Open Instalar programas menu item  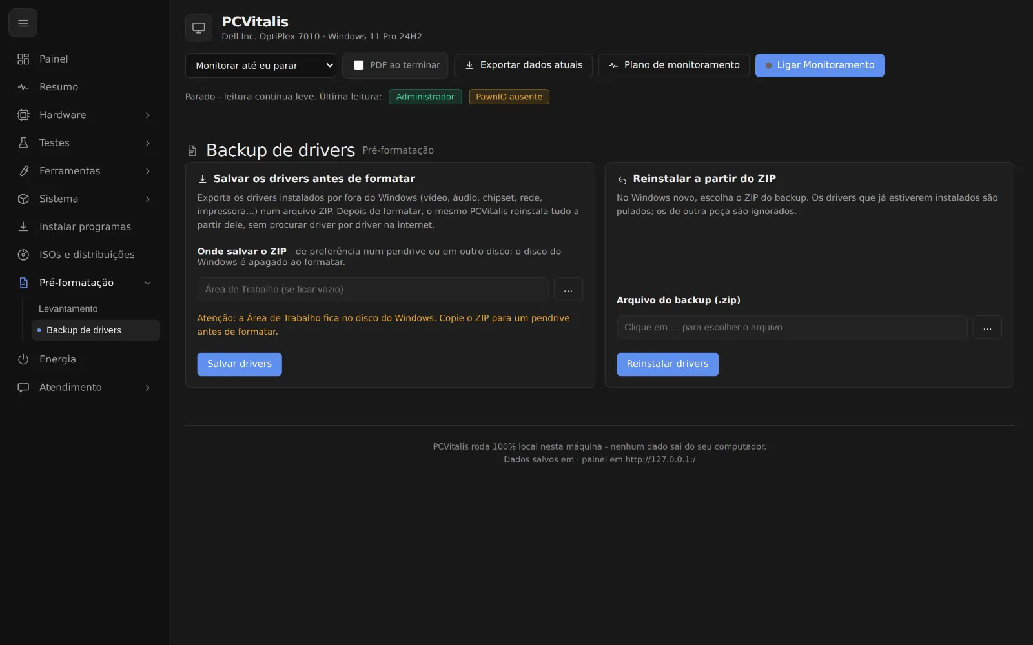[84, 226]
